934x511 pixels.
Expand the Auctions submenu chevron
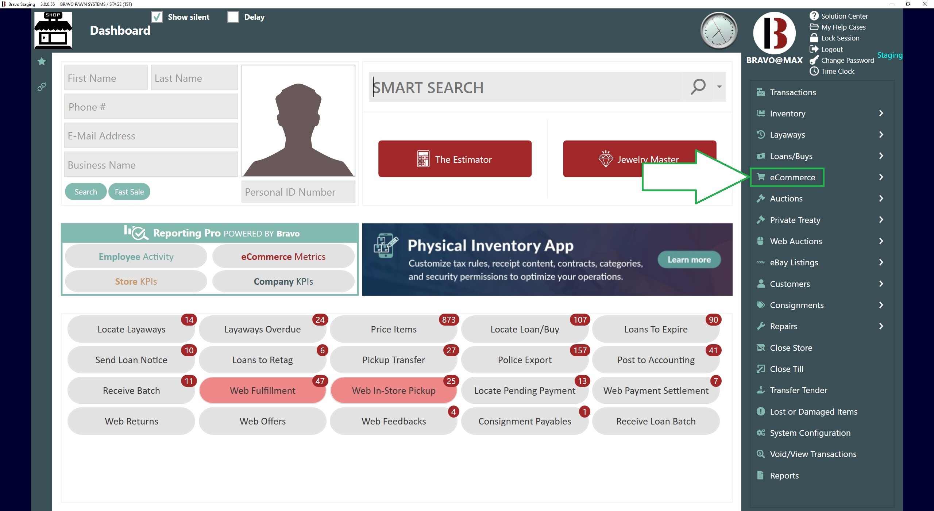tap(881, 198)
